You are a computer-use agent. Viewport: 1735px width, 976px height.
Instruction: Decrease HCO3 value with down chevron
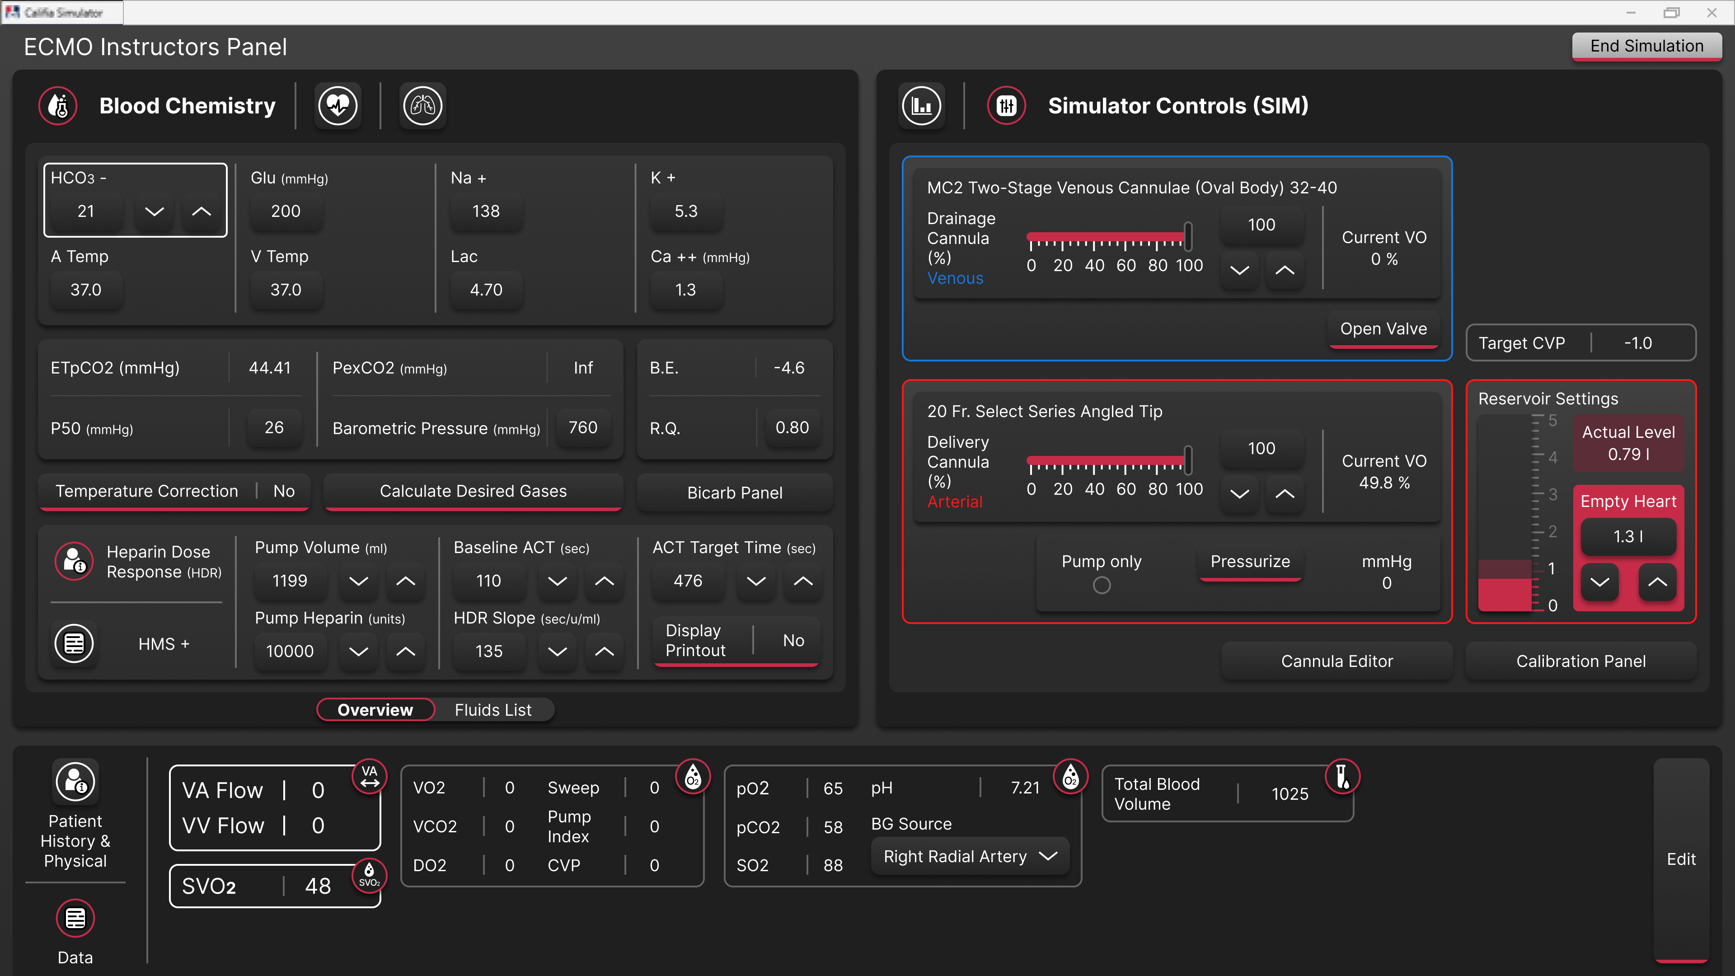pos(154,211)
